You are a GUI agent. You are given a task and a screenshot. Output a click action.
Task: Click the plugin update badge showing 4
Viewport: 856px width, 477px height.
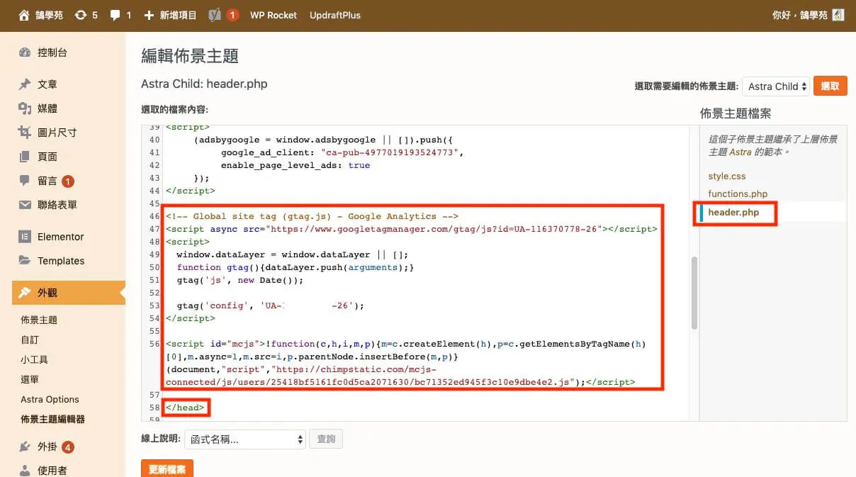click(x=68, y=447)
